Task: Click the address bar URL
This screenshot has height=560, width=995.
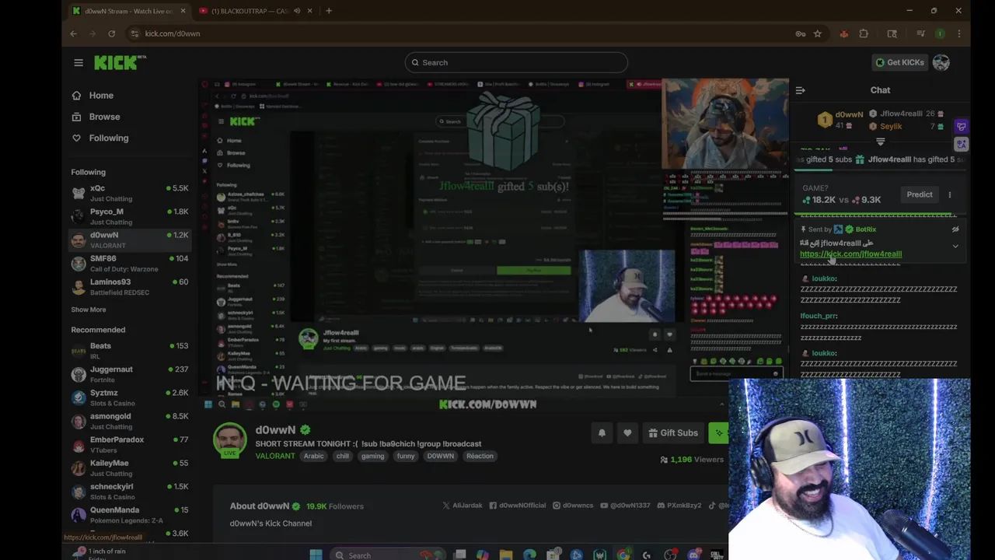Action: point(173,33)
